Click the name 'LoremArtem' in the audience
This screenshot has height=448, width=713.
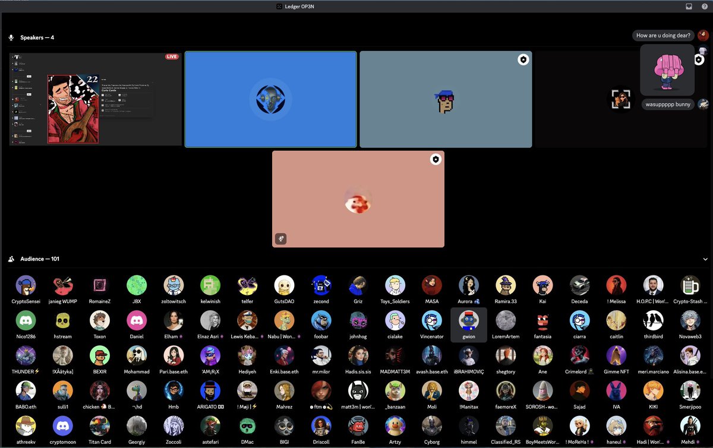[x=506, y=336]
